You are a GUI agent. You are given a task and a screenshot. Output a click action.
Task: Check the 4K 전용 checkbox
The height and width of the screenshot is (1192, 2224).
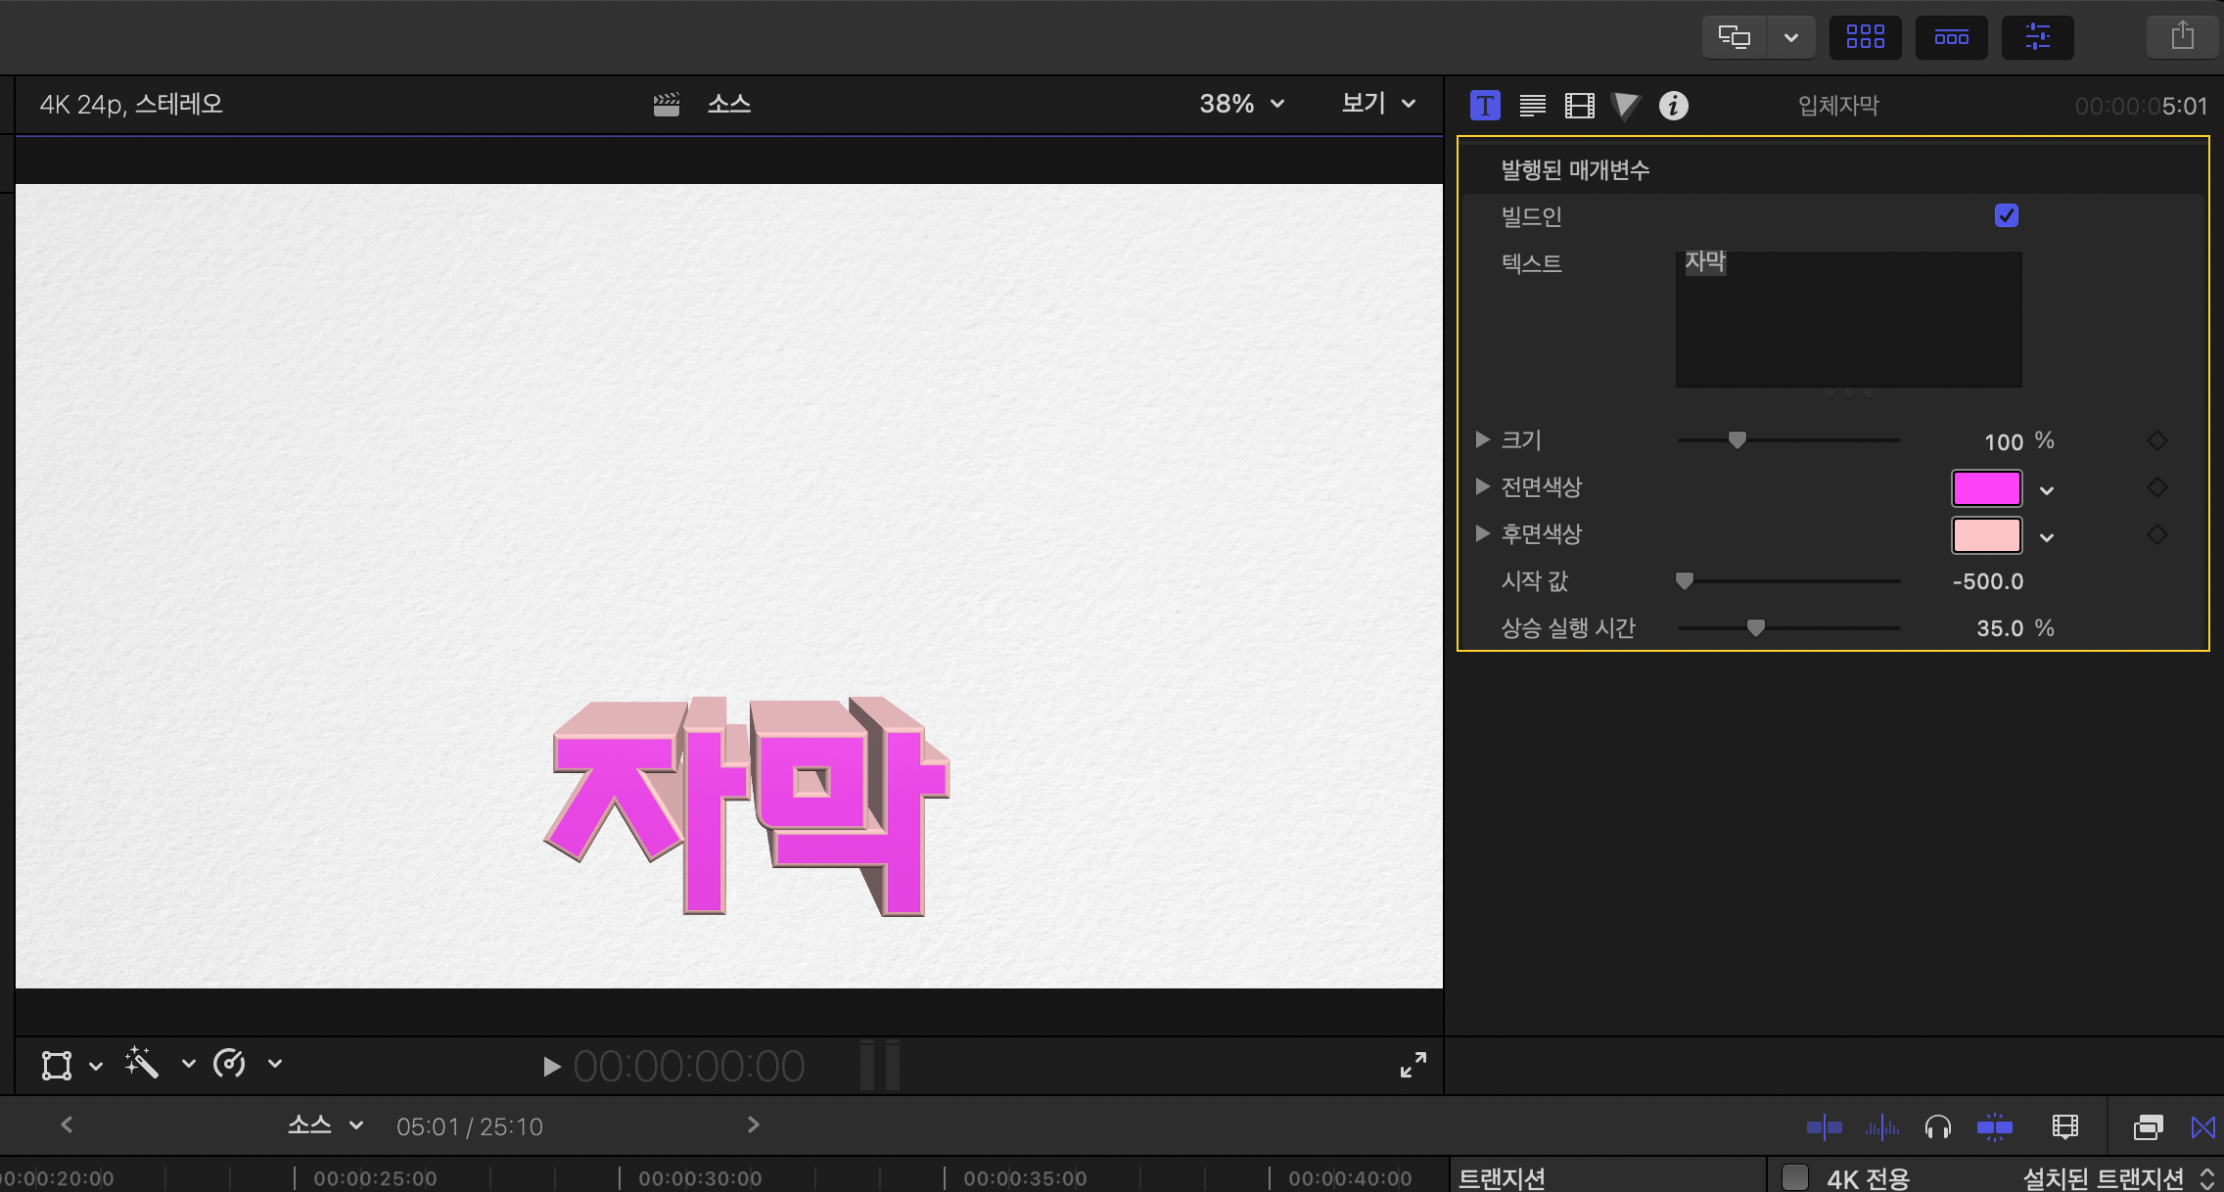click(x=1794, y=1176)
